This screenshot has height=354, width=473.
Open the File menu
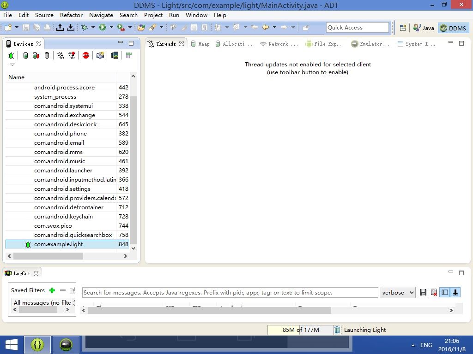(x=7, y=15)
